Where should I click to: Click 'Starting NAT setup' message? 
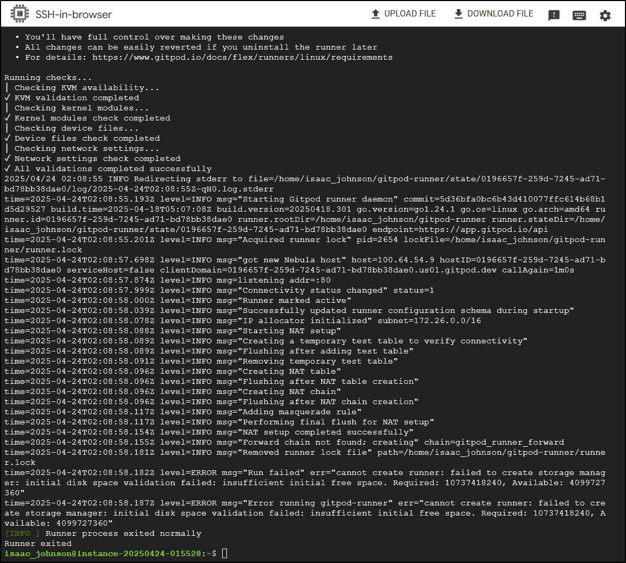289,331
